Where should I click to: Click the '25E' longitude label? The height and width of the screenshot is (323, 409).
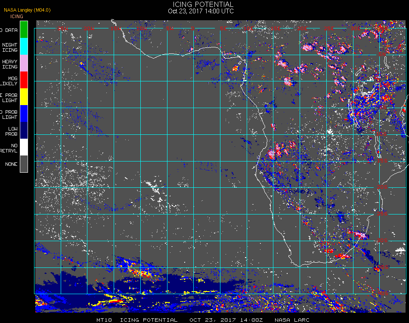(329, 28)
